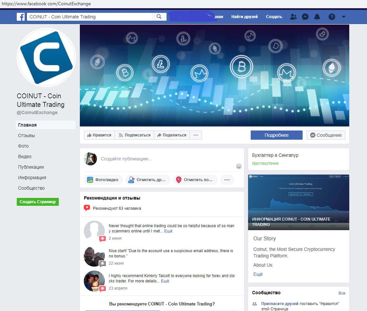Click the Создайте публикацию input field
The width and height of the screenshot is (367, 311).
[164, 159]
